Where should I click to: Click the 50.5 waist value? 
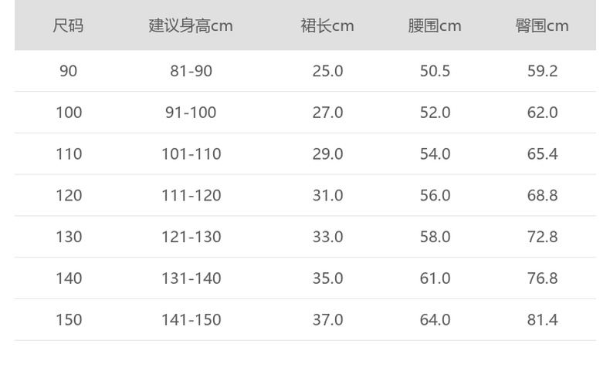point(435,71)
